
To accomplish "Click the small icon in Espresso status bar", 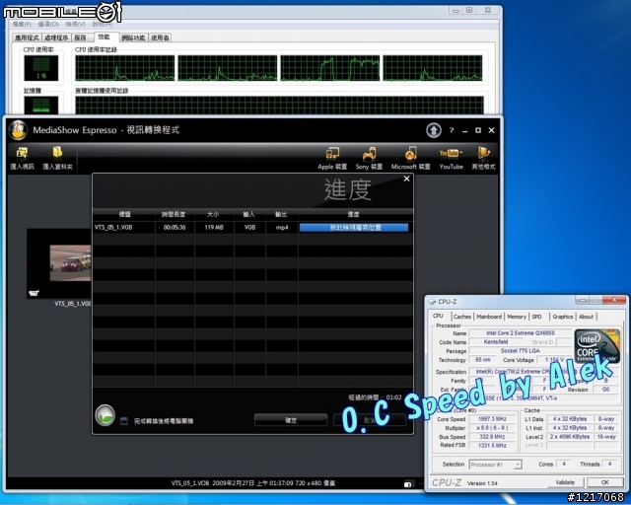I will click(407, 483).
